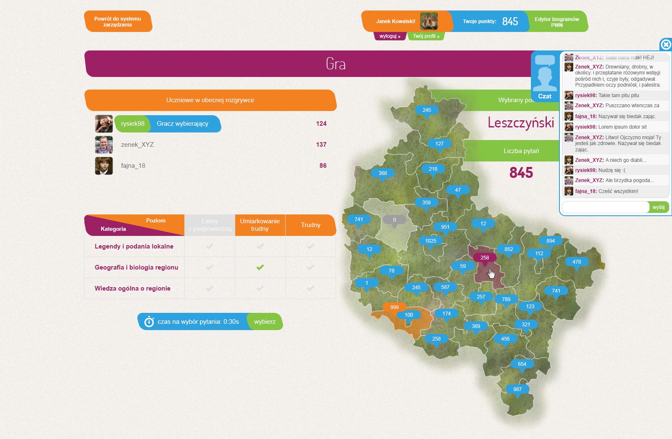
Task: Open Edytor biogramów PWN
Action: tap(556, 22)
